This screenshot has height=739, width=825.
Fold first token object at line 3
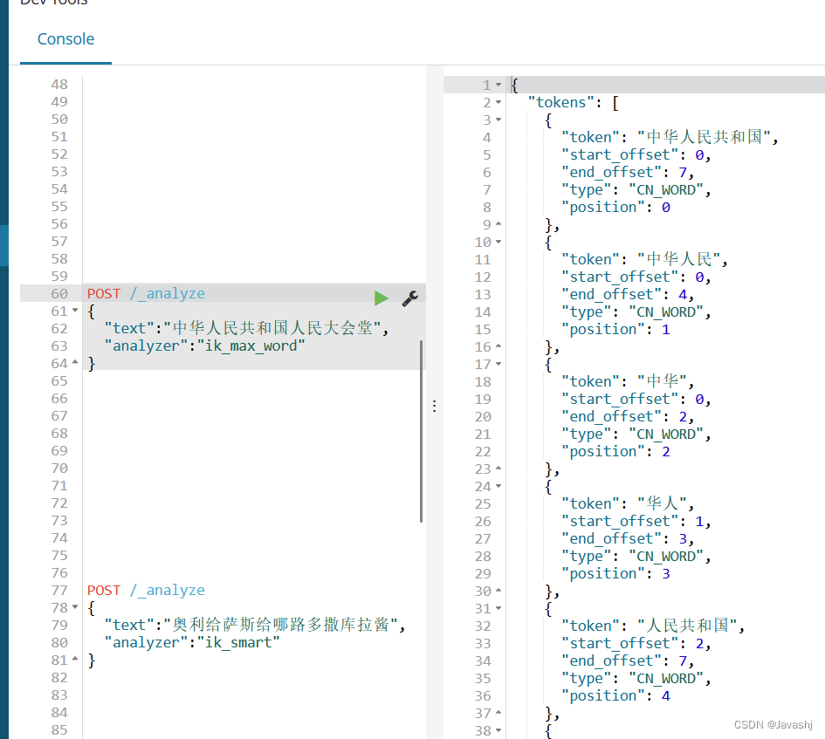[x=498, y=120]
